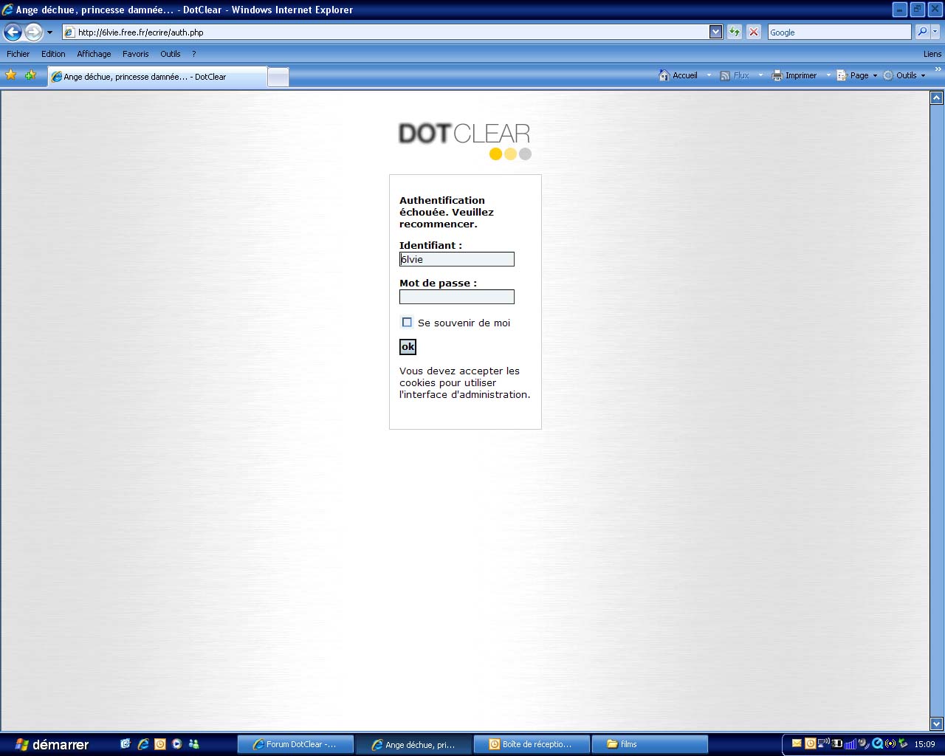This screenshot has width=945, height=756.
Task: Stop loading with the red X icon
Action: [754, 32]
